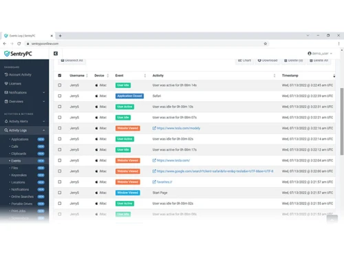The width and height of the screenshot is (344, 258).
Task: Expand Overviews sidebar menu
Action: [x=24, y=101]
